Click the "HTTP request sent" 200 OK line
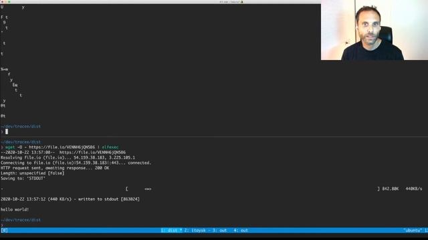 (55, 168)
